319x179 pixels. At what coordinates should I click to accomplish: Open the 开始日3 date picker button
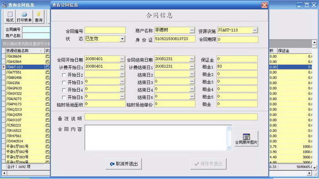(122, 82)
